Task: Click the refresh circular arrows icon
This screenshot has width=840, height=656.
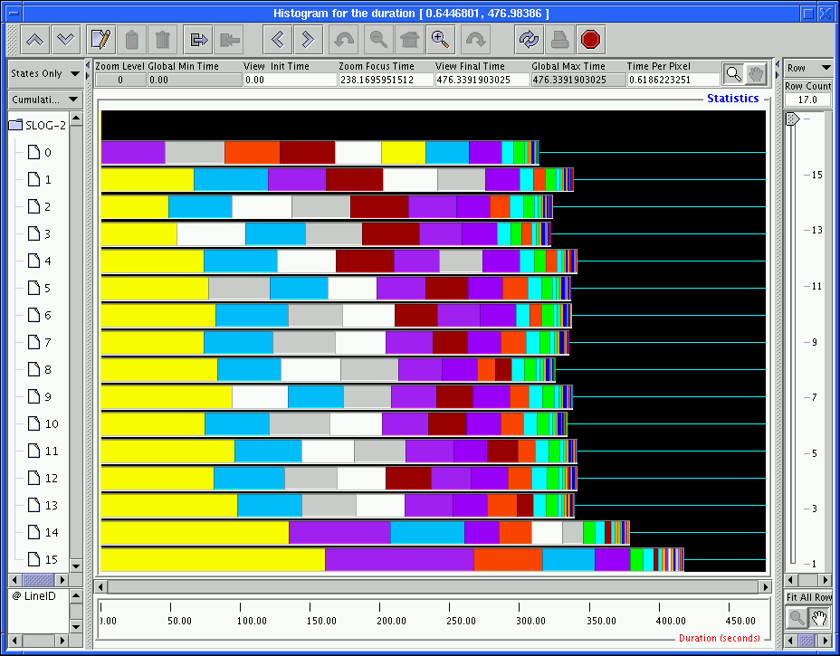Action: pyautogui.click(x=530, y=40)
